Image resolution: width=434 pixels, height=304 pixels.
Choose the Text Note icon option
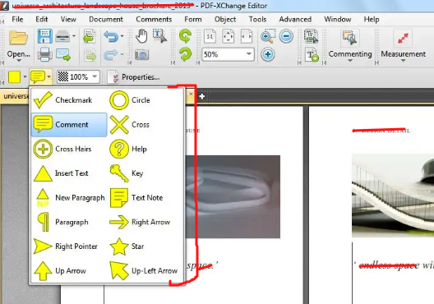145,197
